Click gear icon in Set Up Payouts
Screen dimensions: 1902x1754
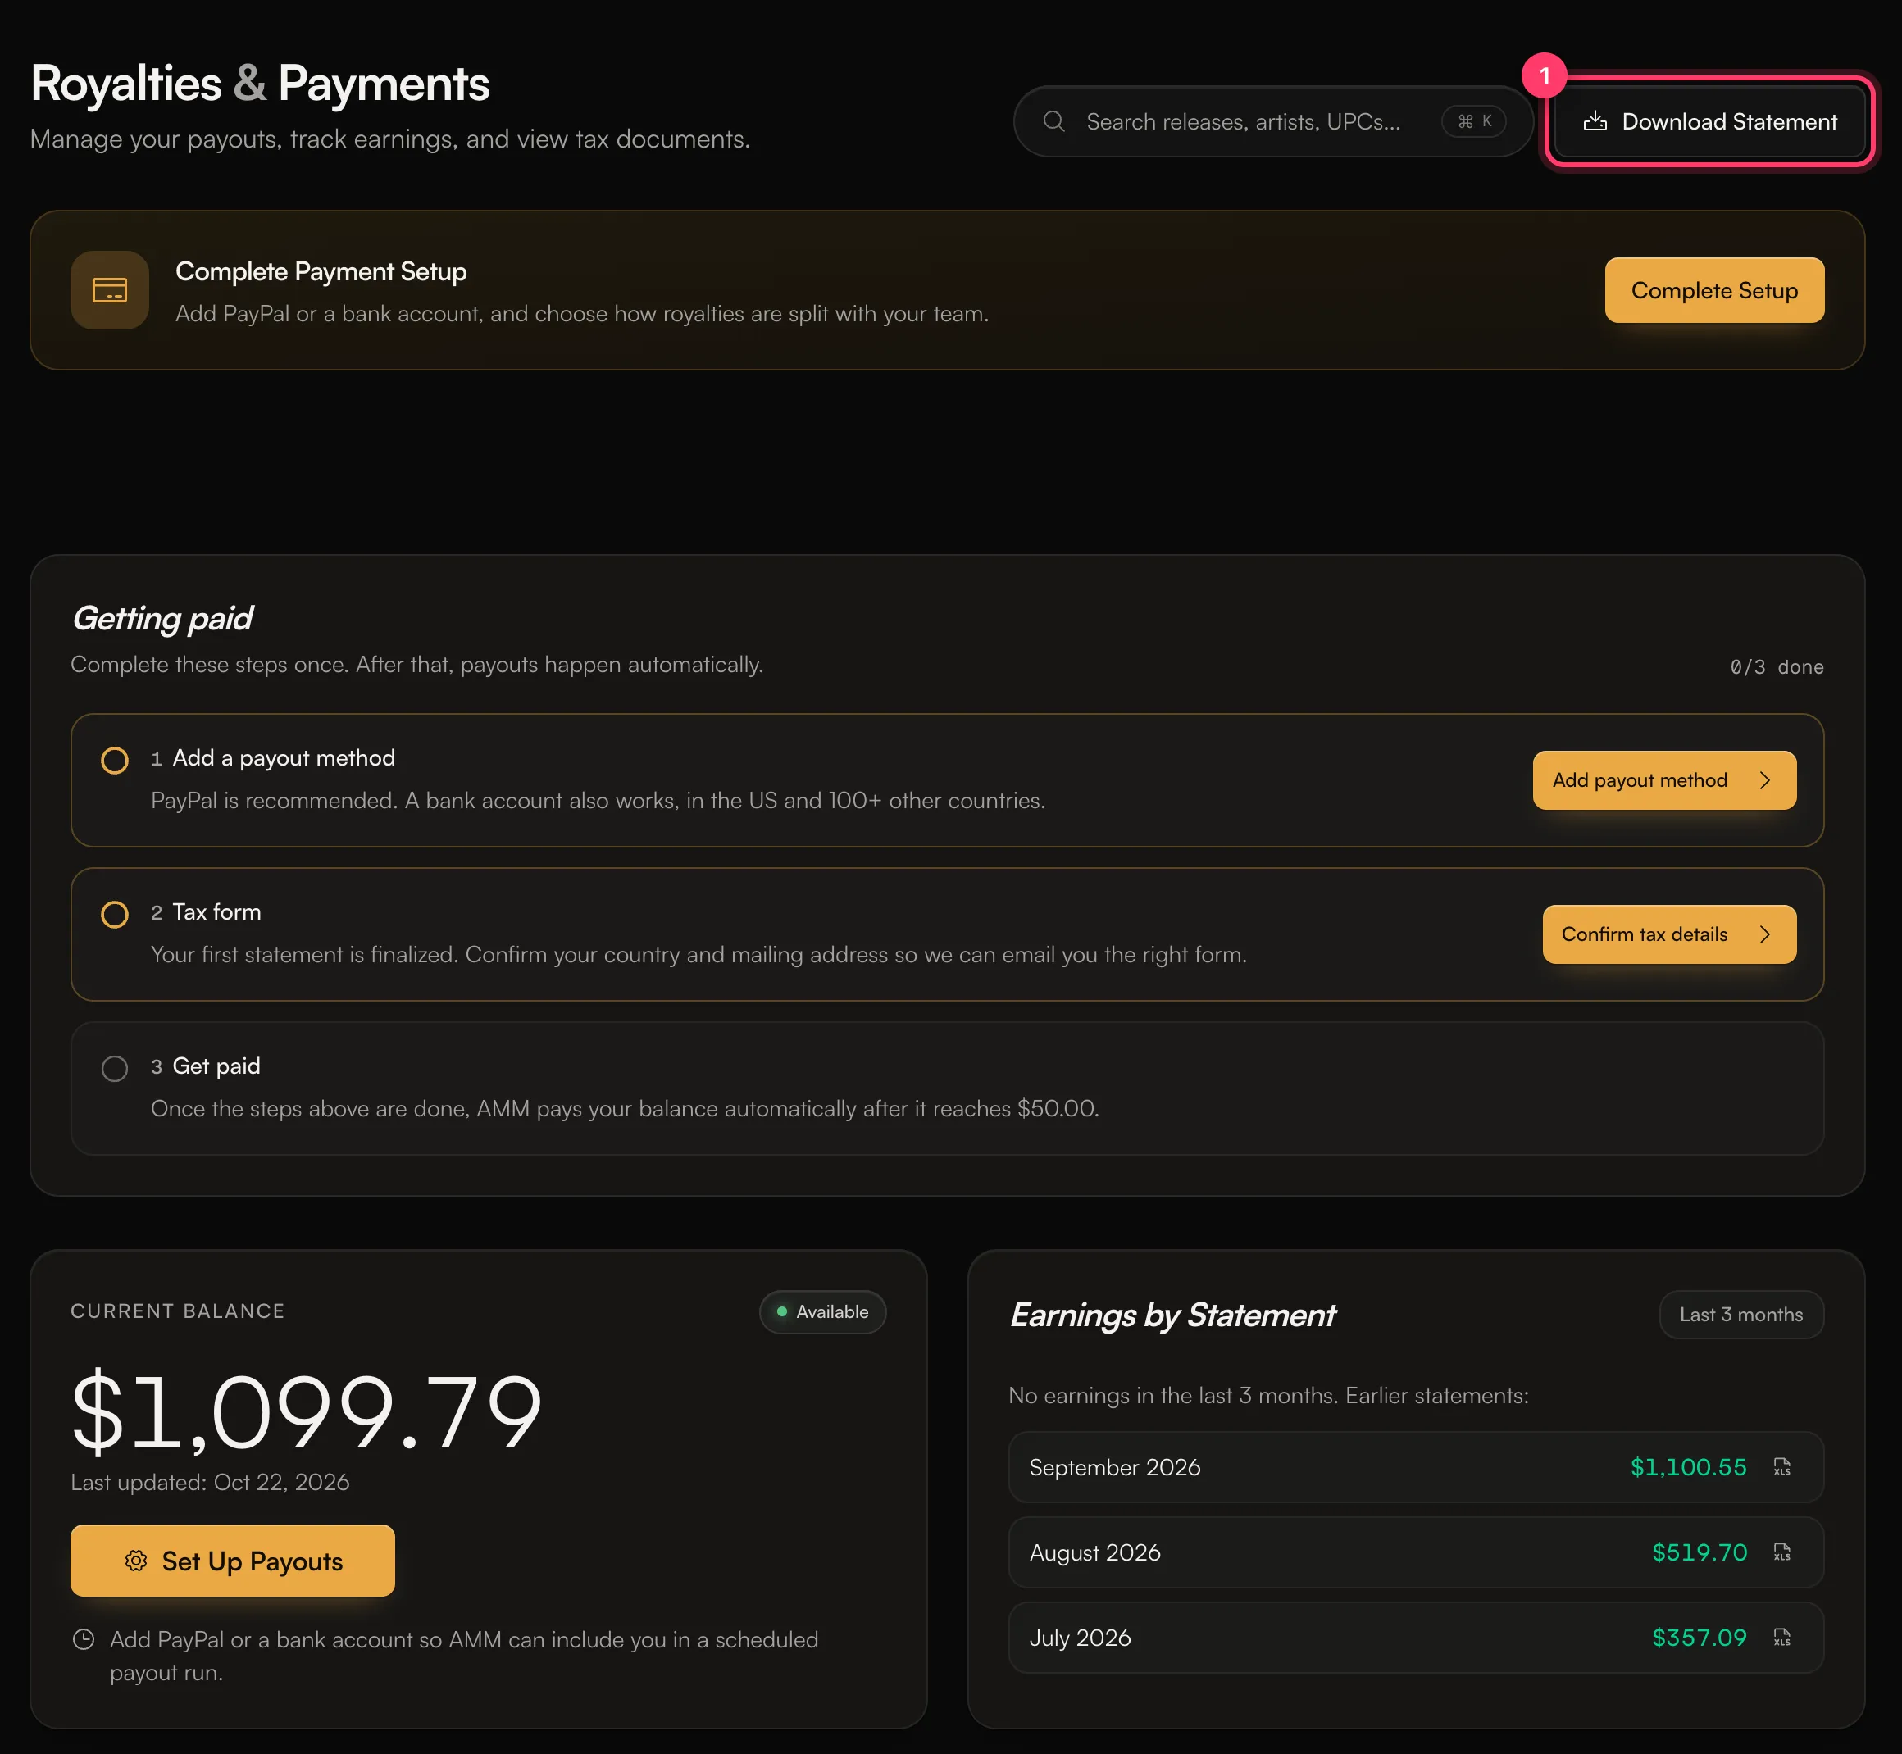pos(136,1561)
